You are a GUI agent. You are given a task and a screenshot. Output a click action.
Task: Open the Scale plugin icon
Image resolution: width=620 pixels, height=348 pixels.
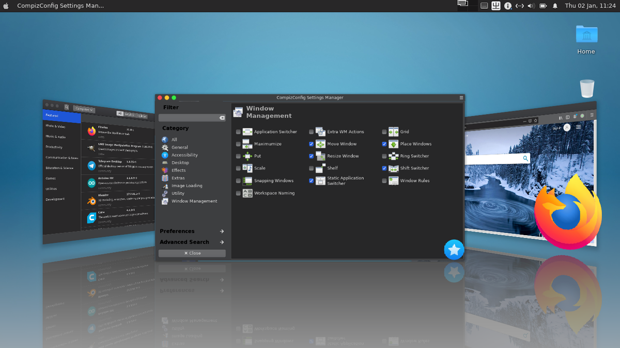[x=247, y=168]
